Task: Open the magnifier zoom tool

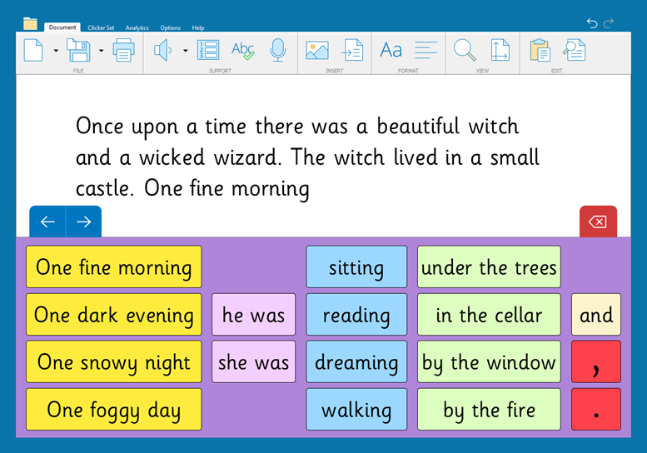Action: click(x=464, y=51)
